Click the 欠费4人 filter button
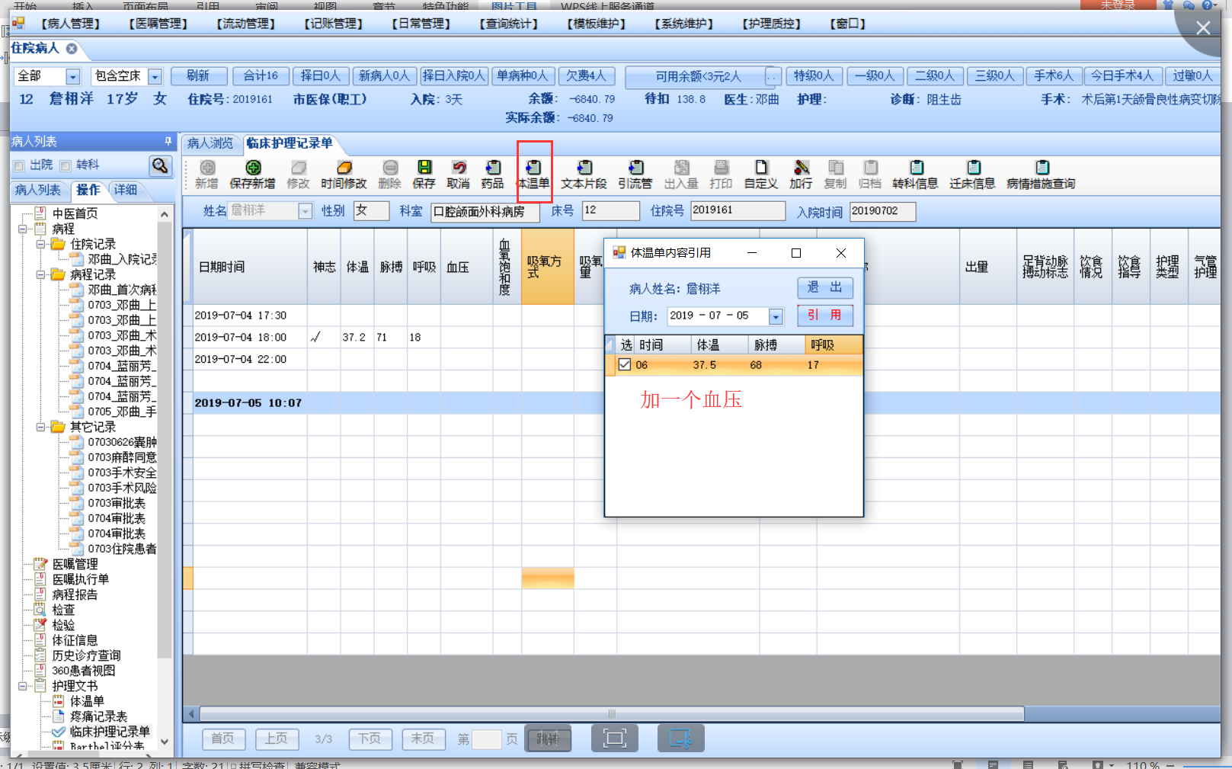This screenshot has width=1232, height=769. 587,75
